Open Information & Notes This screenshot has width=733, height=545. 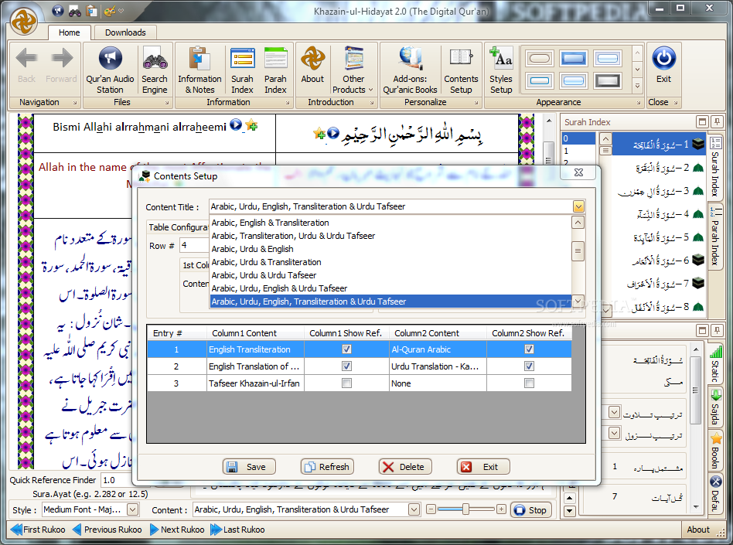pyautogui.click(x=199, y=70)
